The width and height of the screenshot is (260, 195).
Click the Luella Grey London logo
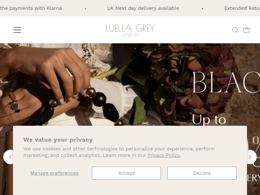click(130, 30)
